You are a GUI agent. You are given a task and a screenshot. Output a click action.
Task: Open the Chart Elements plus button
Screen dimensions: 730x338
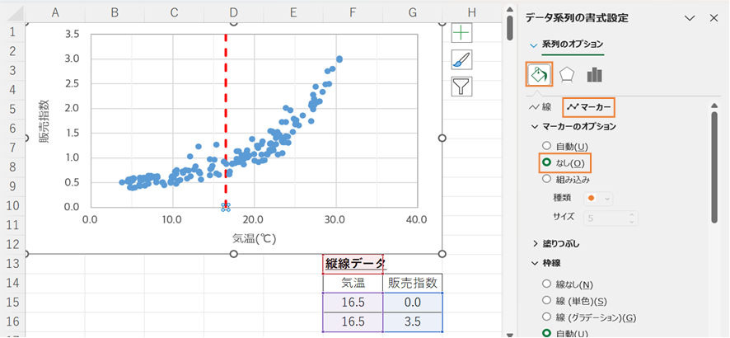[461, 33]
